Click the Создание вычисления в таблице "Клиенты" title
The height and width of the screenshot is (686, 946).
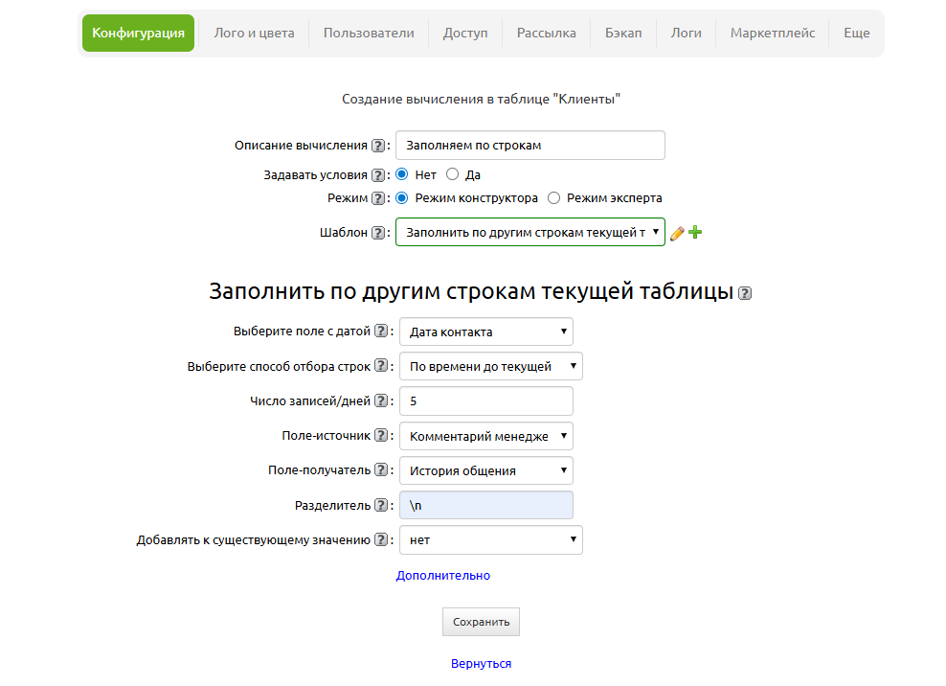point(481,99)
